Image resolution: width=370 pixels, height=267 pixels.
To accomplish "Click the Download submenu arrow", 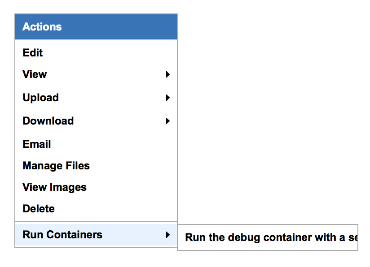I will pos(167,121).
